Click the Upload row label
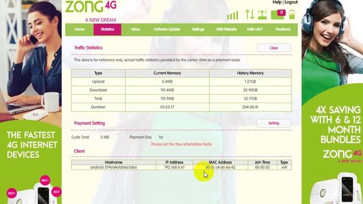Viewport: 363px width, 204px height. coord(98,82)
